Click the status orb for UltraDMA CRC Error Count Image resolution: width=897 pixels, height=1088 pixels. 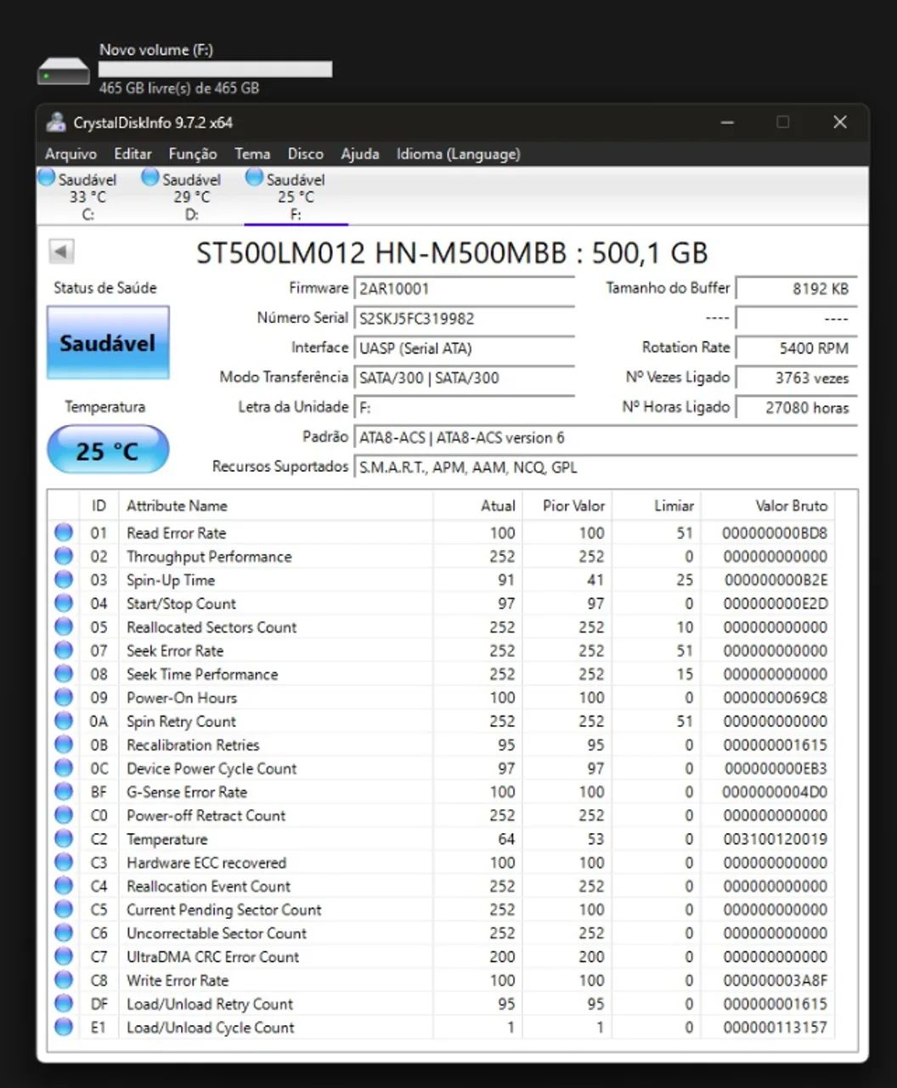(x=64, y=956)
